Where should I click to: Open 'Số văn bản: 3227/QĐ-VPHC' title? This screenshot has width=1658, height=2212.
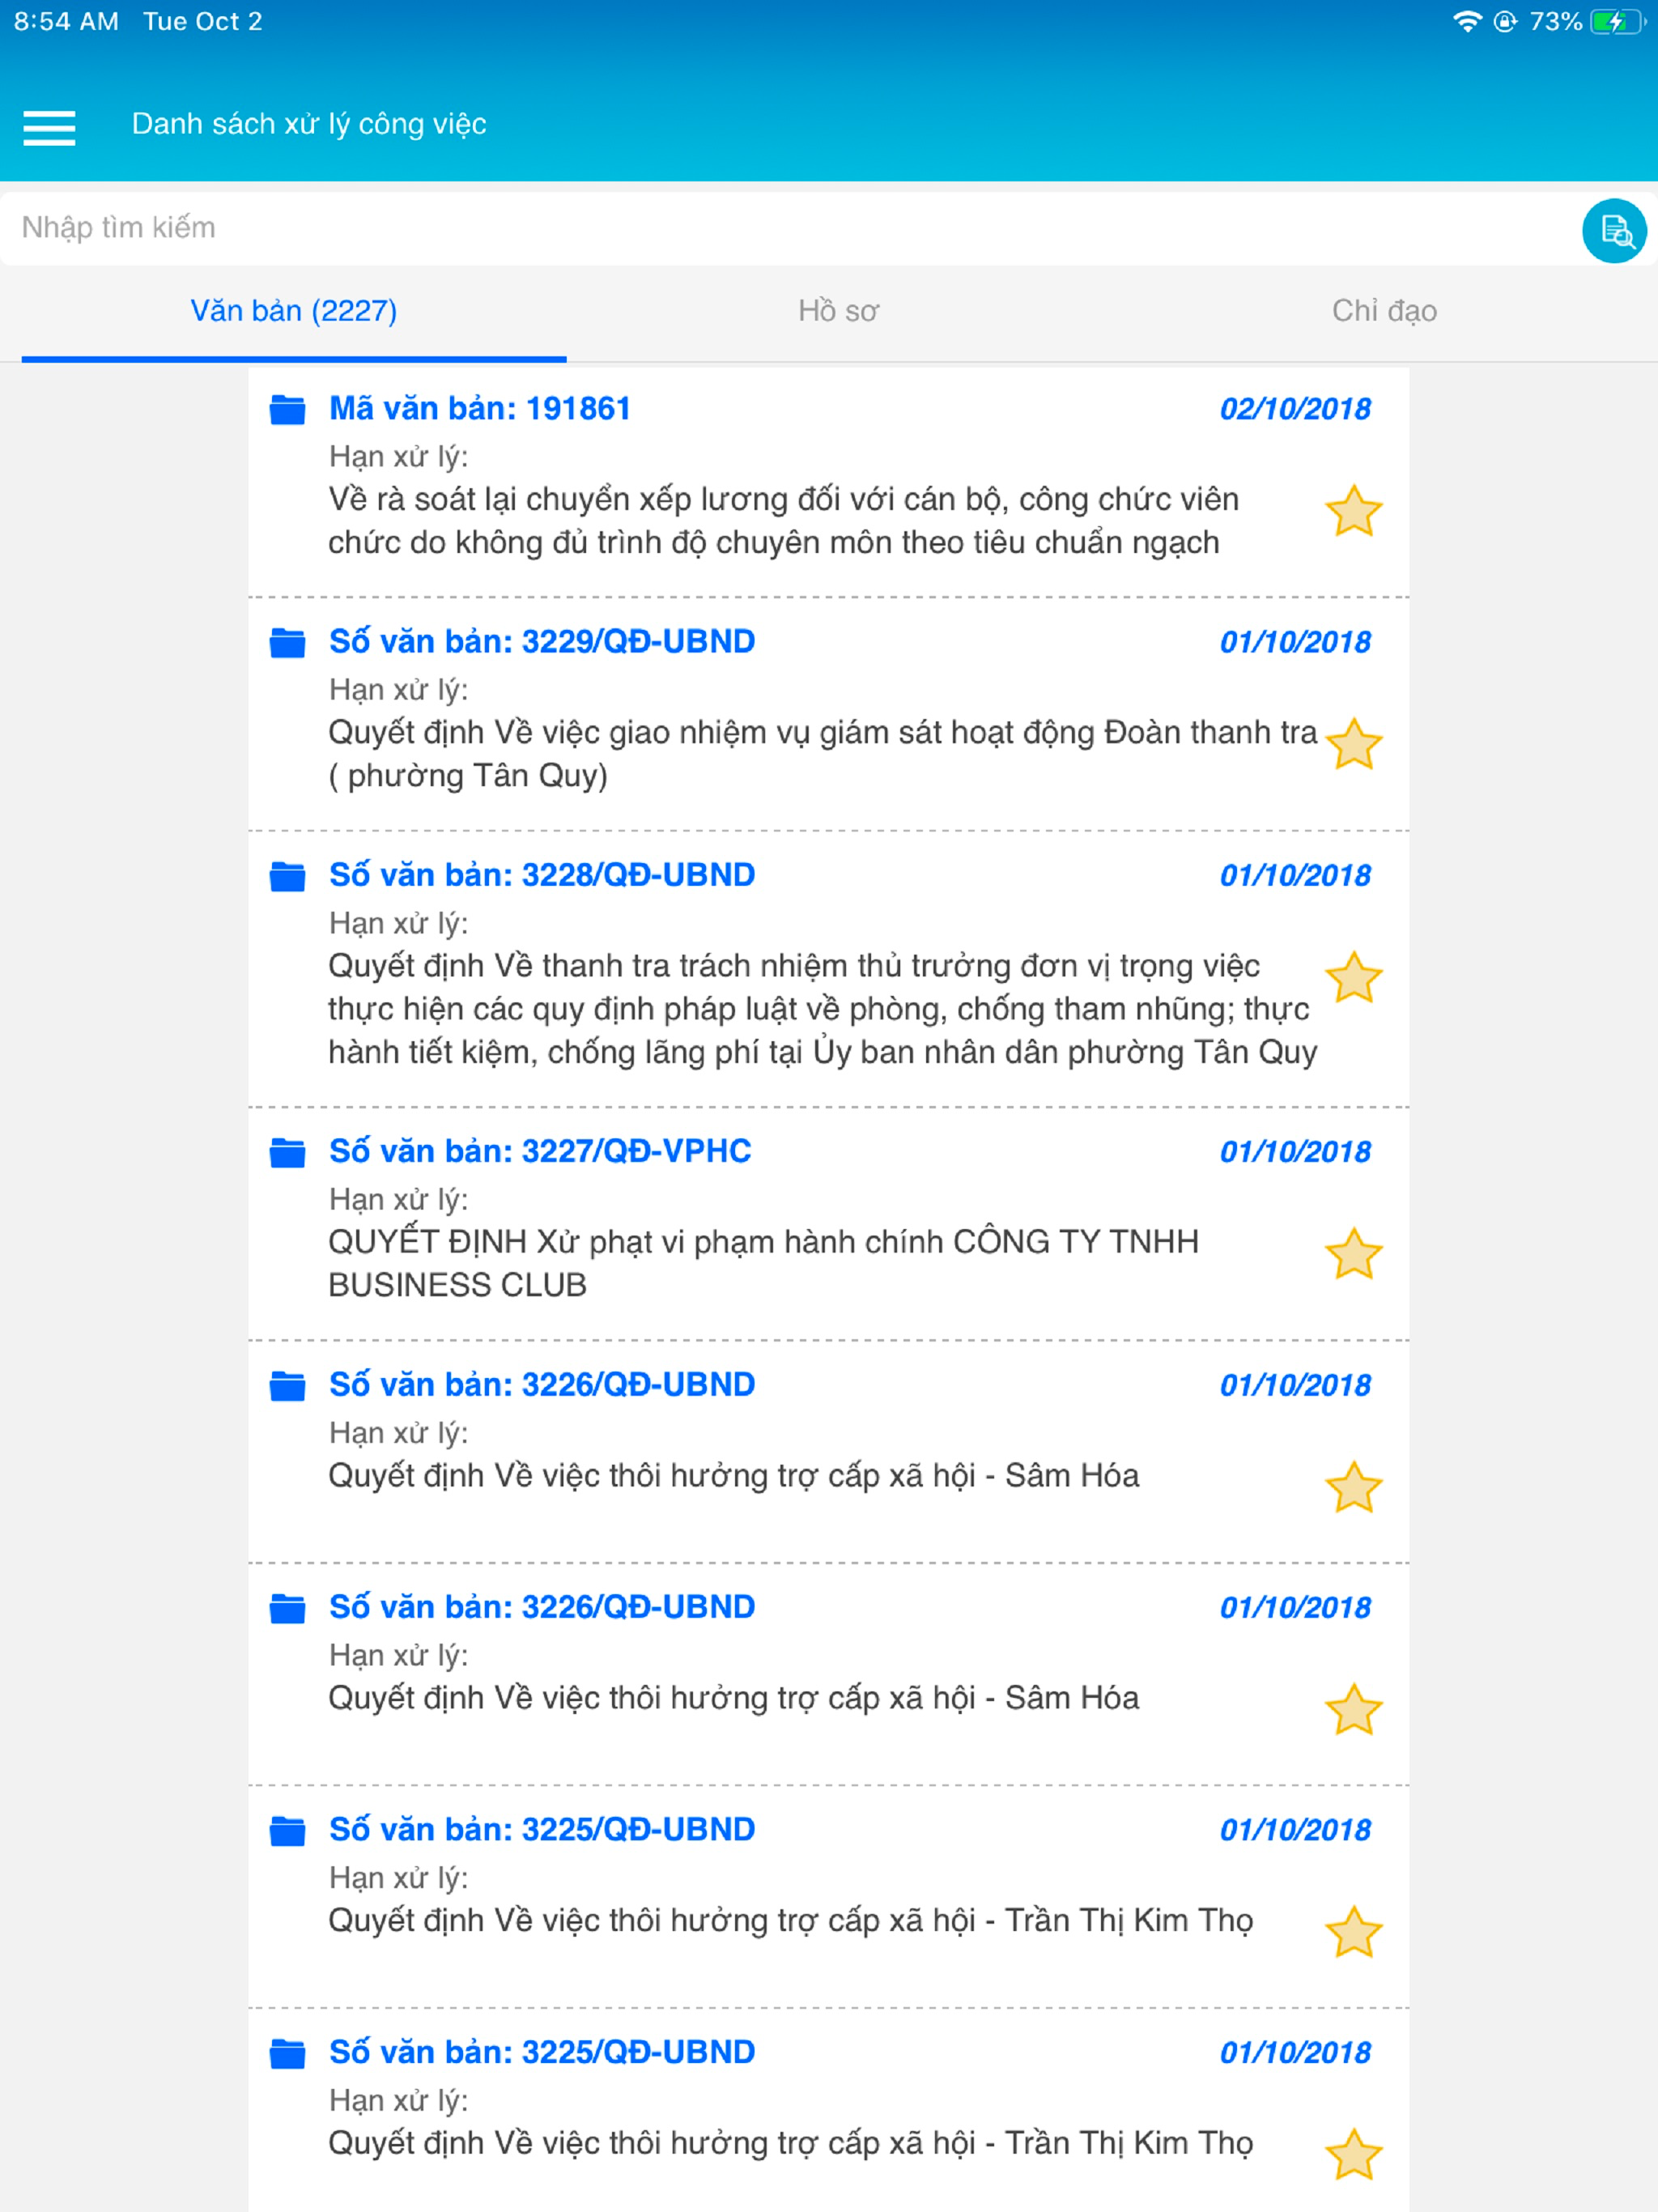click(x=540, y=1151)
